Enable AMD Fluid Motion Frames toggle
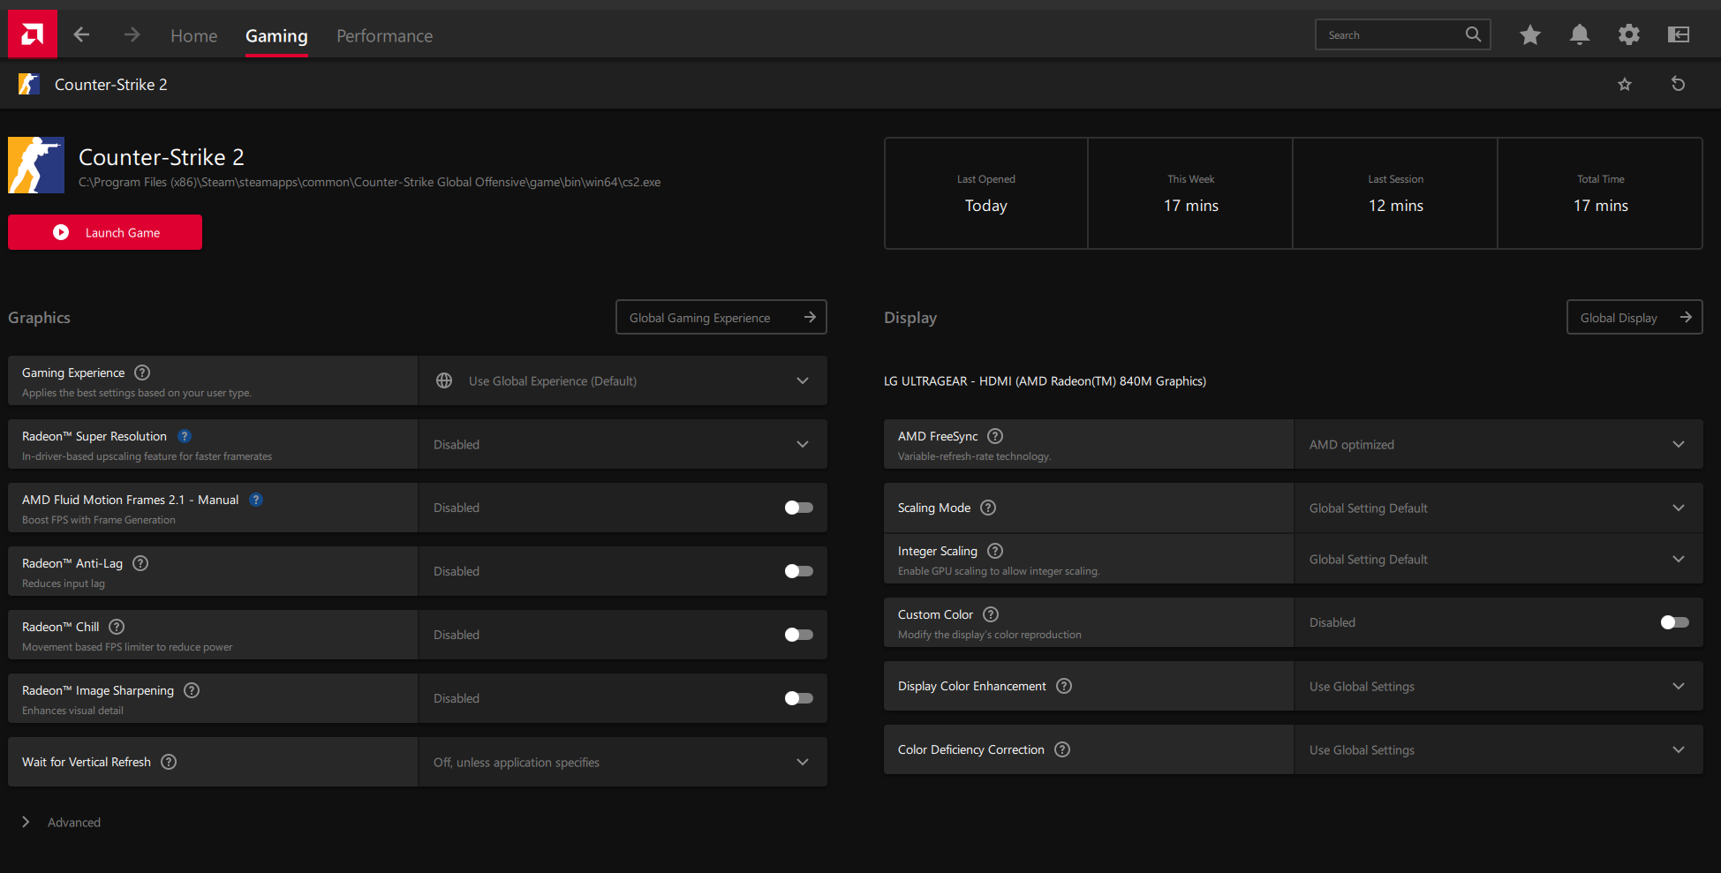1721x873 pixels. [798, 508]
